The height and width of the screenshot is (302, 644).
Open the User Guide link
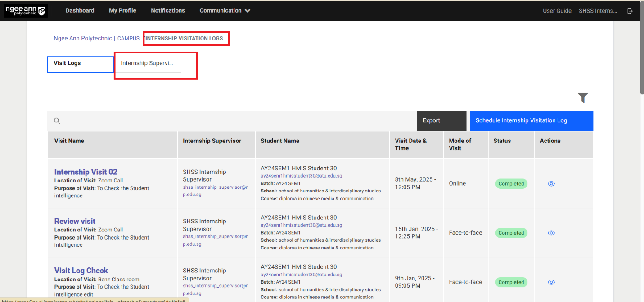pos(557,11)
